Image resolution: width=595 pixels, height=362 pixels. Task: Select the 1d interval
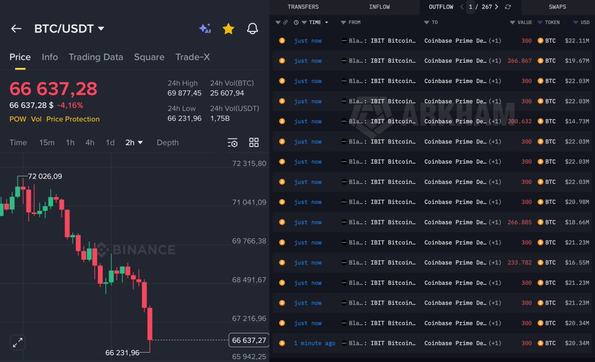coord(110,143)
